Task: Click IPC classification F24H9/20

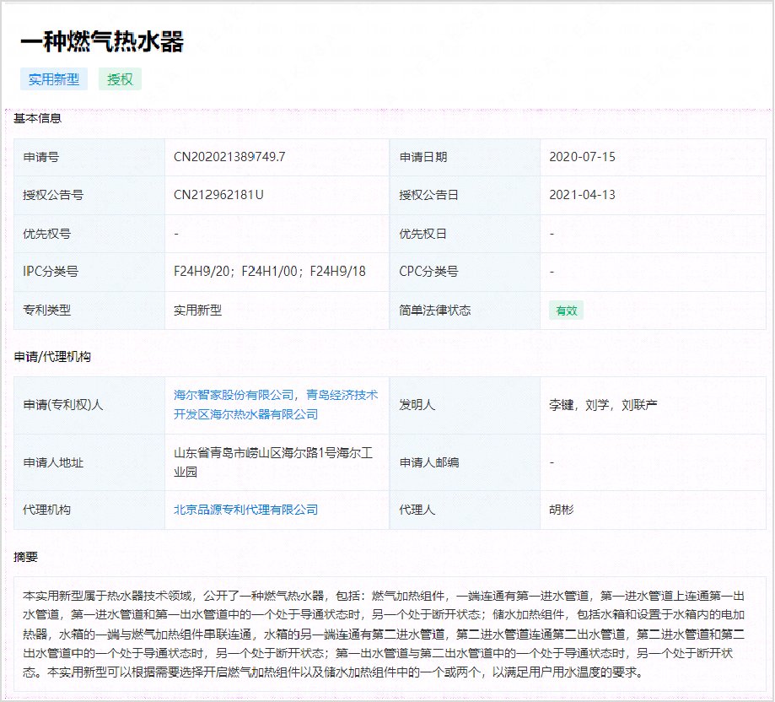Action: [202, 272]
